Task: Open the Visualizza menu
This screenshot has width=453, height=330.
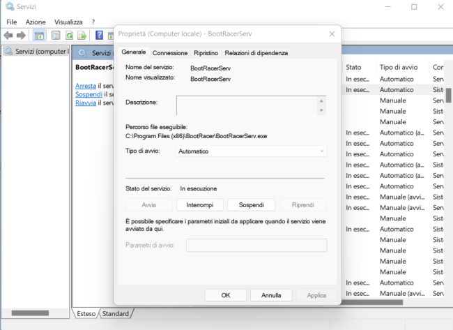Action: click(x=68, y=22)
